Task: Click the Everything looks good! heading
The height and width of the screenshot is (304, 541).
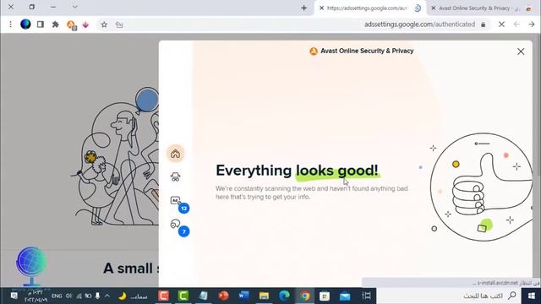Action: (297, 171)
